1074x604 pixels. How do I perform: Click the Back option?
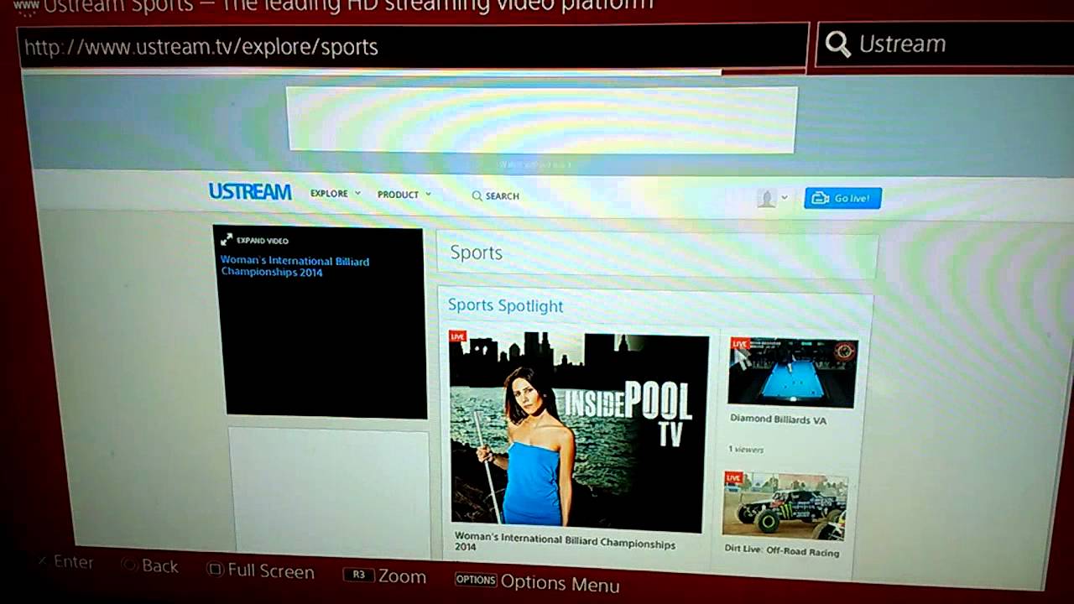click(x=150, y=566)
